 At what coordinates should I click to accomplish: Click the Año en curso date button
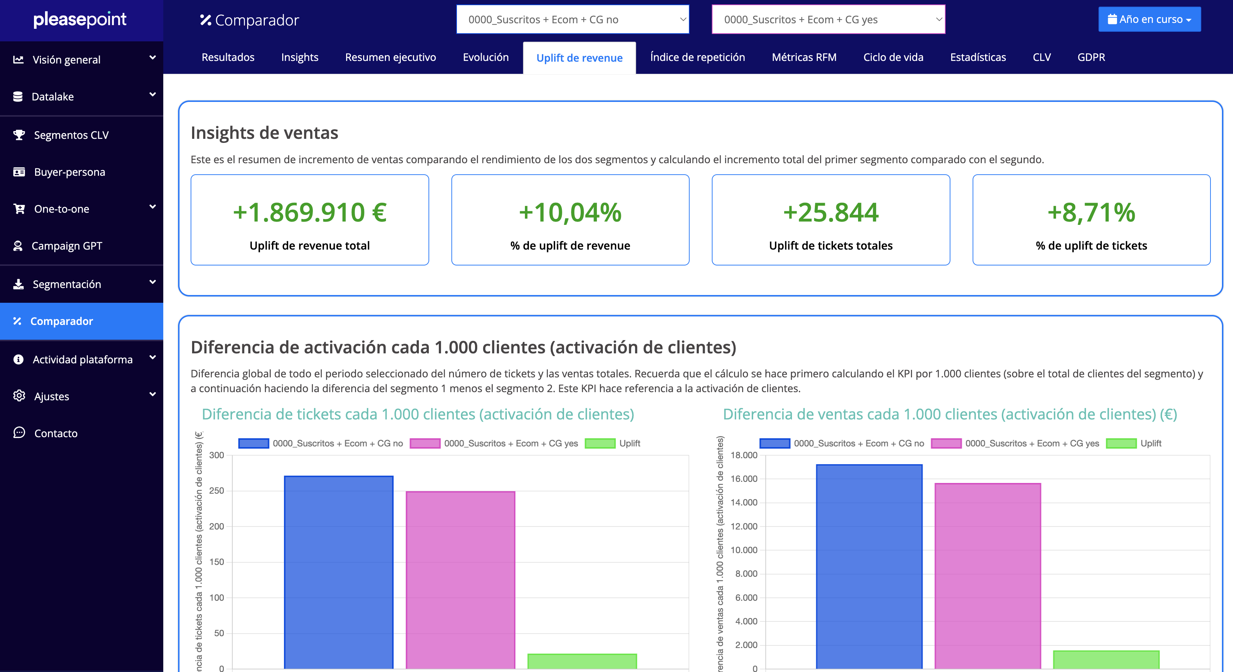pos(1149,20)
